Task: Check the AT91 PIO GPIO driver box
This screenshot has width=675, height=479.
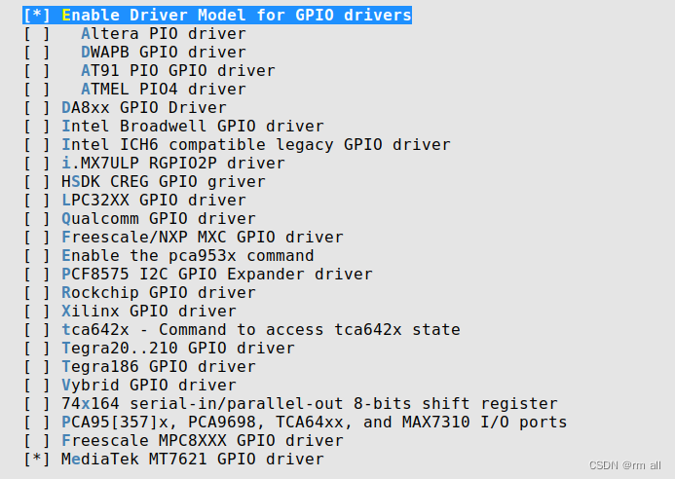Action: (37, 70)
